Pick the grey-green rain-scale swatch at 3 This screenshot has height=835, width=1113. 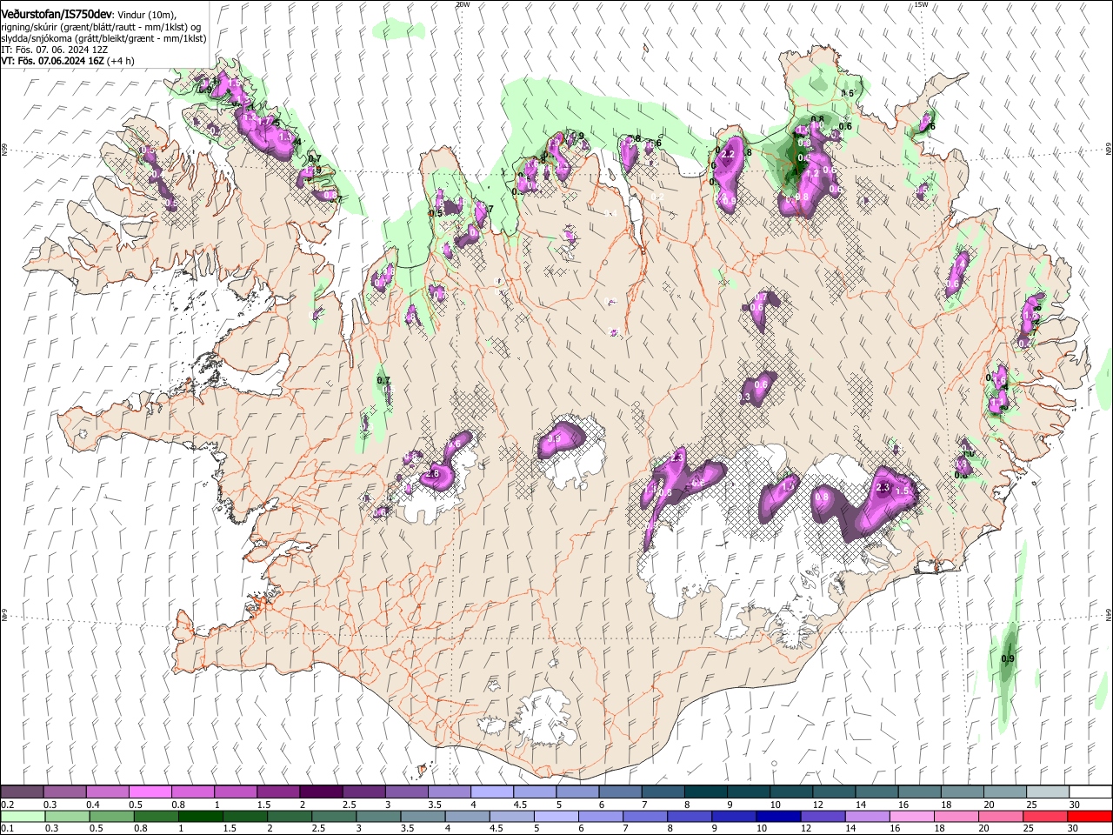pos(377,816)
